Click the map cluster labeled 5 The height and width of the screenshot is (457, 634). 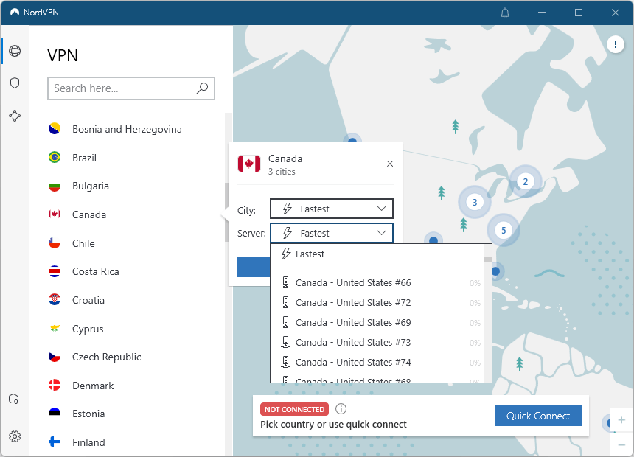[504, 230]
